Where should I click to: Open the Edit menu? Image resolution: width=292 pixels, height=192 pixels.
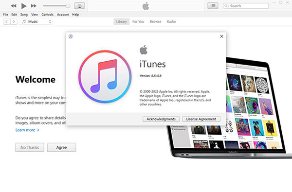coord(14,15)
